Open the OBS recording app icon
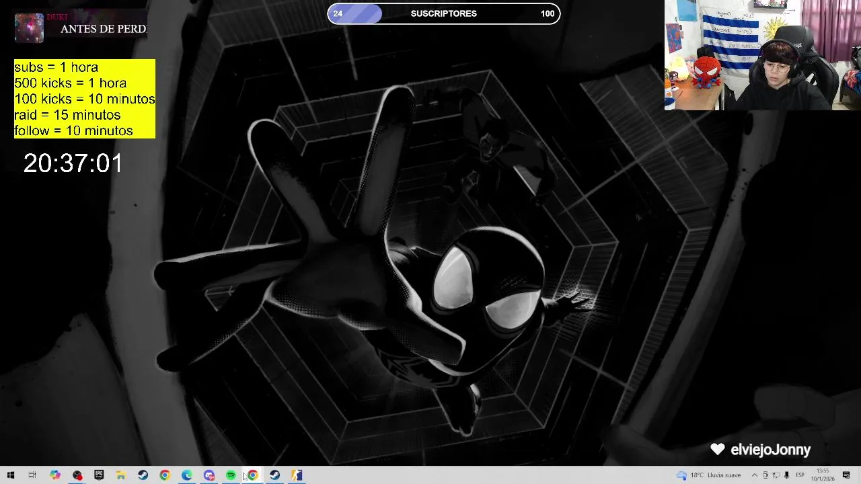Screen dimensions: 861x484 pos(77,475)
